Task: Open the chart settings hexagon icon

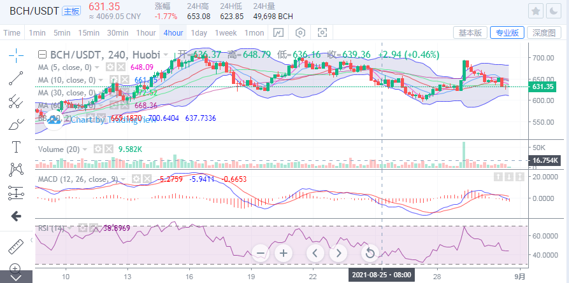Action: coord(300,33)
